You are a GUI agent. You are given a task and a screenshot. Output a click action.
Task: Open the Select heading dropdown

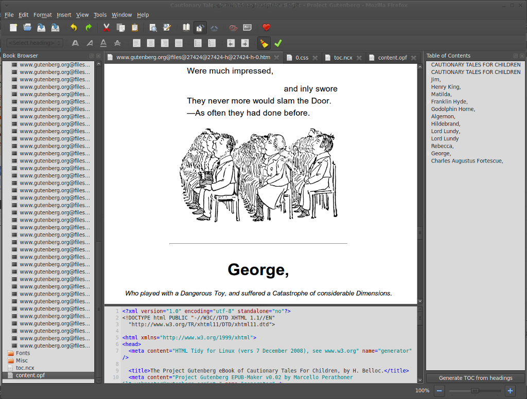click(x=35, y=43)
